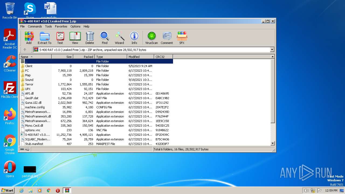Click the Extract To toolbar icon
The image size is (345, 194).
click(44, 38)
